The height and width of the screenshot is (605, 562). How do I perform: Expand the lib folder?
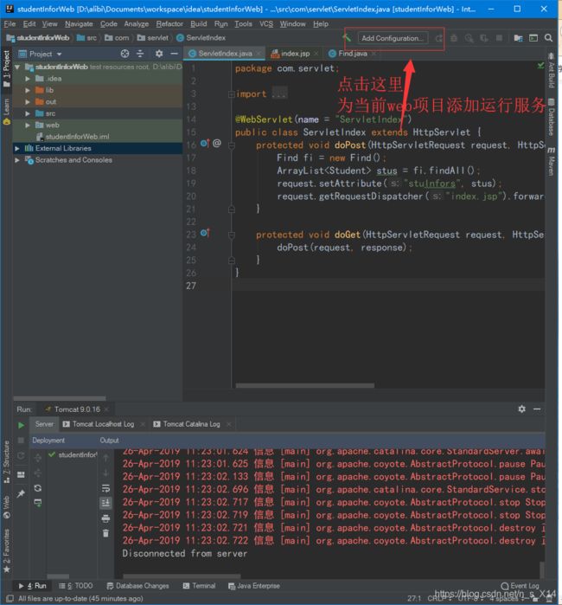tap(28, 90)
